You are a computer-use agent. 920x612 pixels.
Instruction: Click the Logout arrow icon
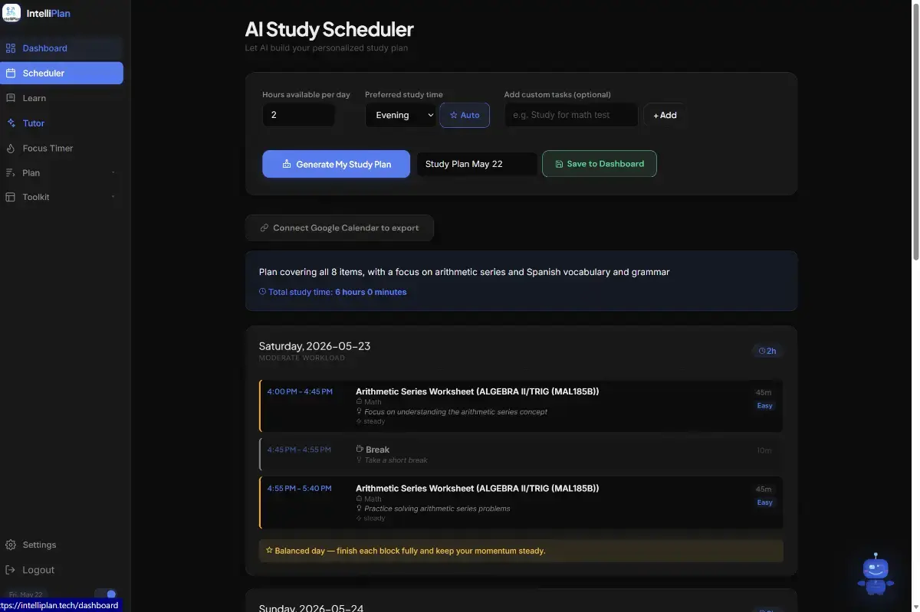11,570
